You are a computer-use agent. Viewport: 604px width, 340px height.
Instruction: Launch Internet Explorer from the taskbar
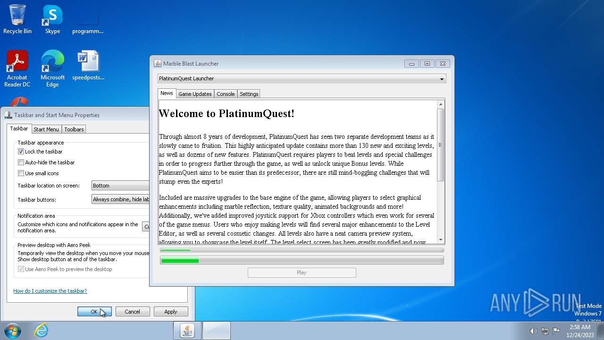point(41,331)
